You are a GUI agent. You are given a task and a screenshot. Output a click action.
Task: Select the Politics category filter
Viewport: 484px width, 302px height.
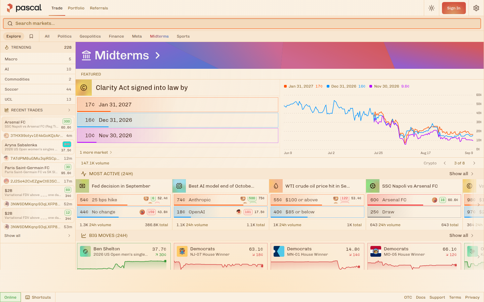coord(65,36)
